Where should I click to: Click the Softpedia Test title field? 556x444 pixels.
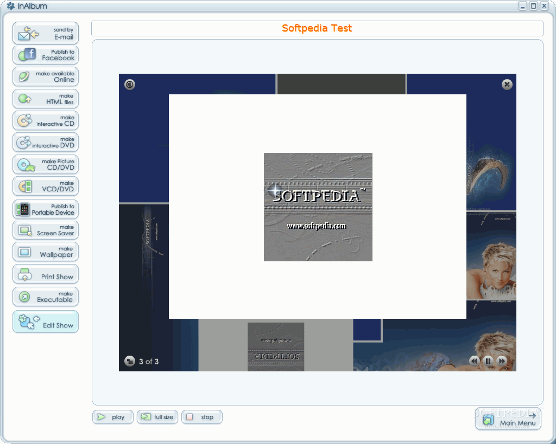(x=317, y=28)
